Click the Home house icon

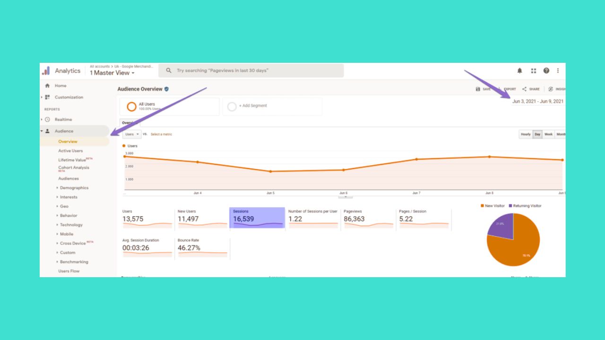click(47, 86)
